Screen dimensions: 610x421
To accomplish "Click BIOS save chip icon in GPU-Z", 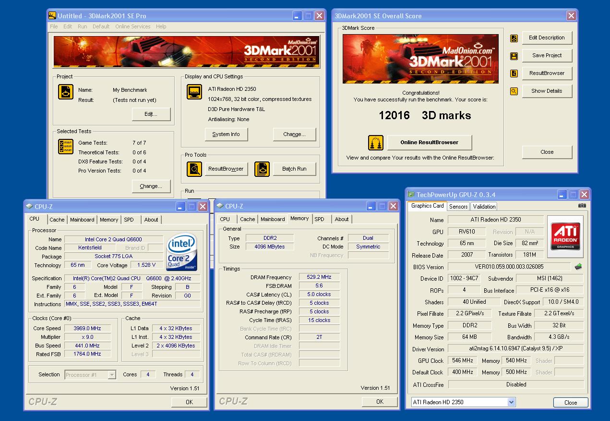I will click(578, 266).
